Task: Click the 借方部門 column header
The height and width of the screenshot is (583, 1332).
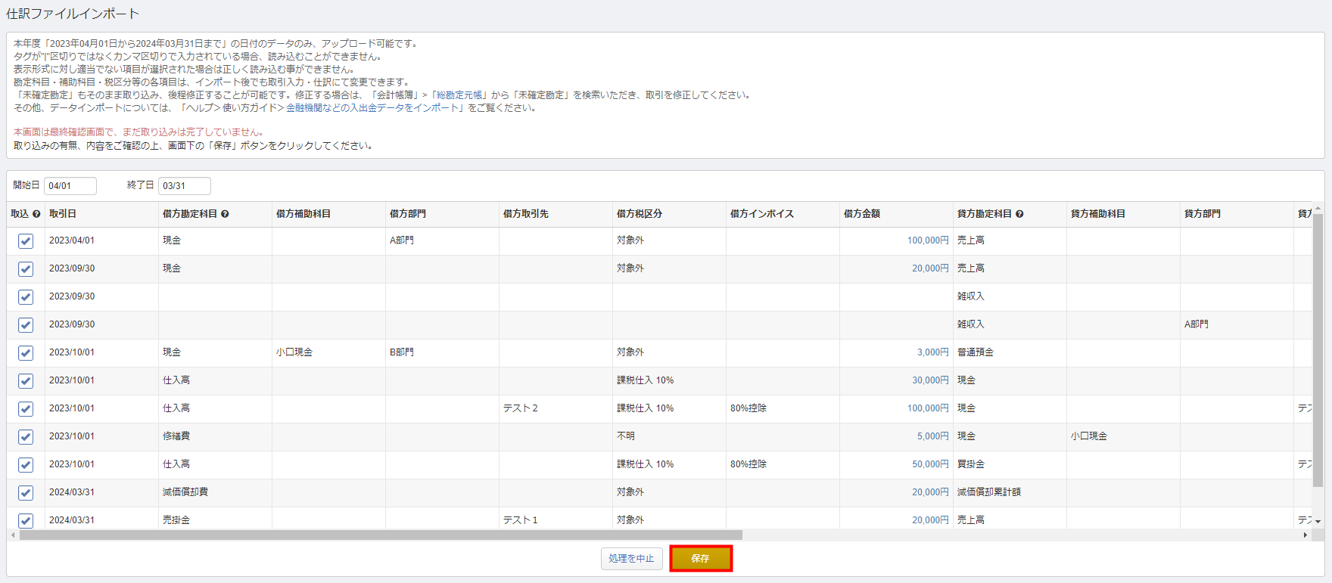Action: click(x=443, y=214)
